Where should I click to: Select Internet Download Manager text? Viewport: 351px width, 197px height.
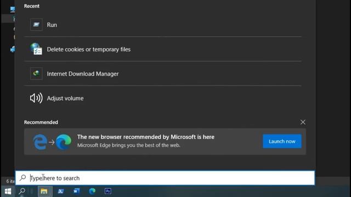[83, 74]
